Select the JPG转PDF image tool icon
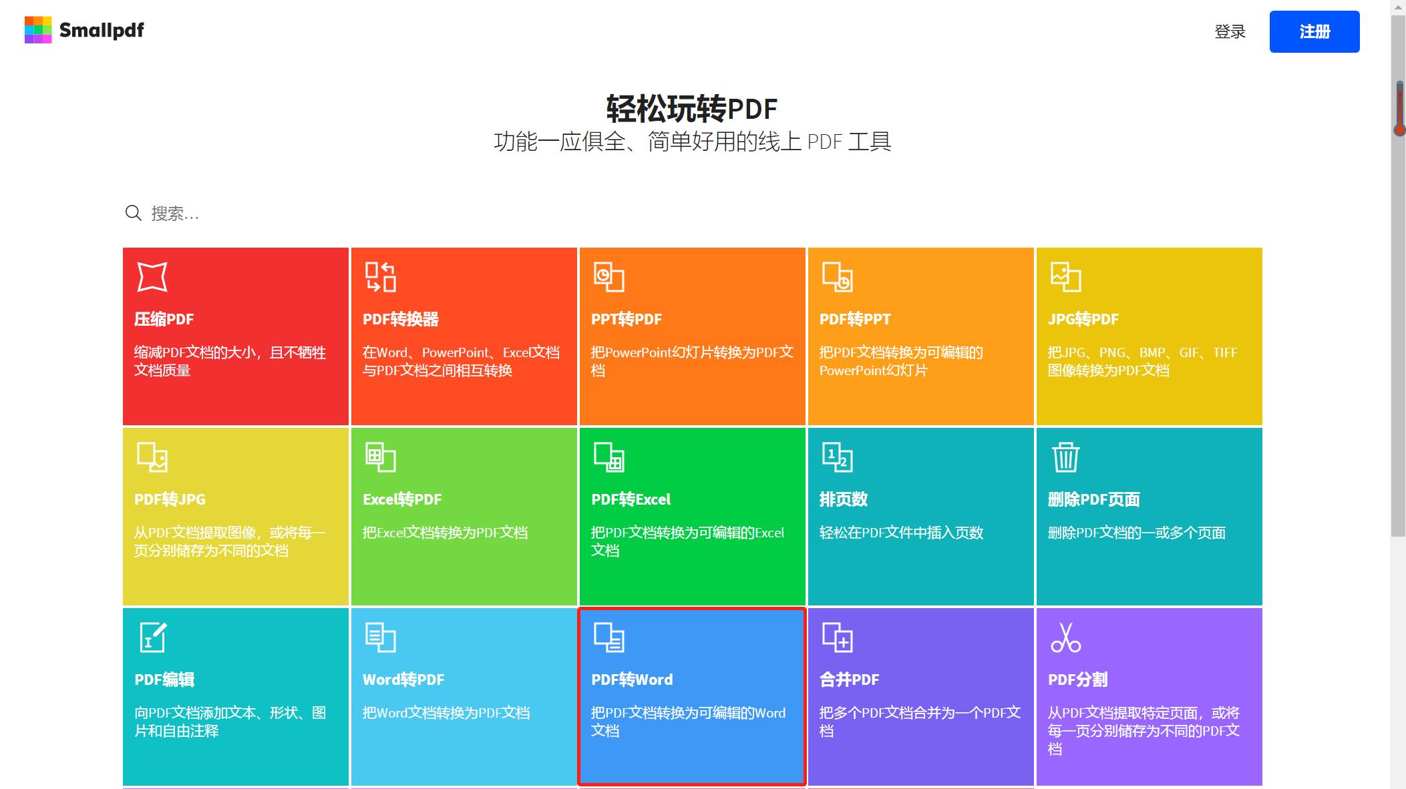 [x=1065, y=276]
